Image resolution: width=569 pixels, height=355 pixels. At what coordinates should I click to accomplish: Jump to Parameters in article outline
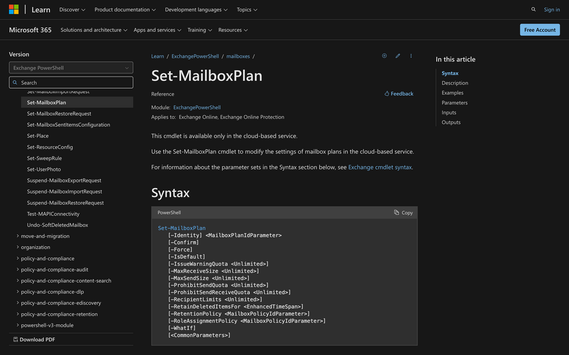coord(455,103)
